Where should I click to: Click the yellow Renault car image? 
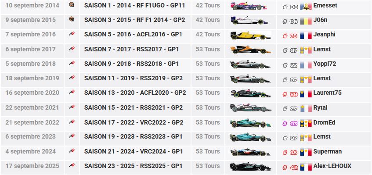coord(250,35)
